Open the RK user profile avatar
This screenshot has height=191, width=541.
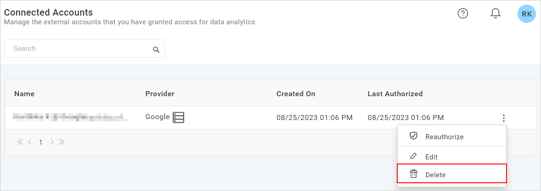point(526,14)
